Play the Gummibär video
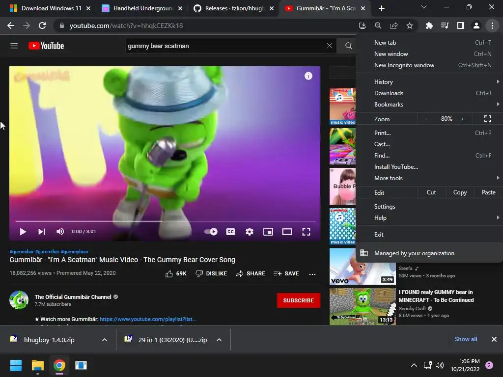 (x=23, y=232)
